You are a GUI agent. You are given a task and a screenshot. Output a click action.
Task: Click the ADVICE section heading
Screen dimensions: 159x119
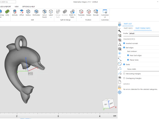pyautogui.click(x=126, y=84)
